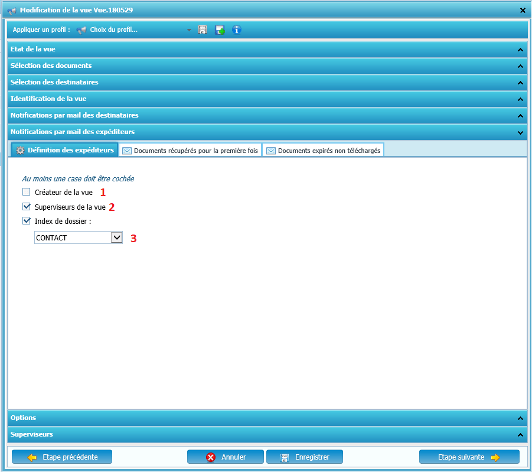
Task: Click the envelope icon on Documents récupérés tab
Action: tap(127, 151)
